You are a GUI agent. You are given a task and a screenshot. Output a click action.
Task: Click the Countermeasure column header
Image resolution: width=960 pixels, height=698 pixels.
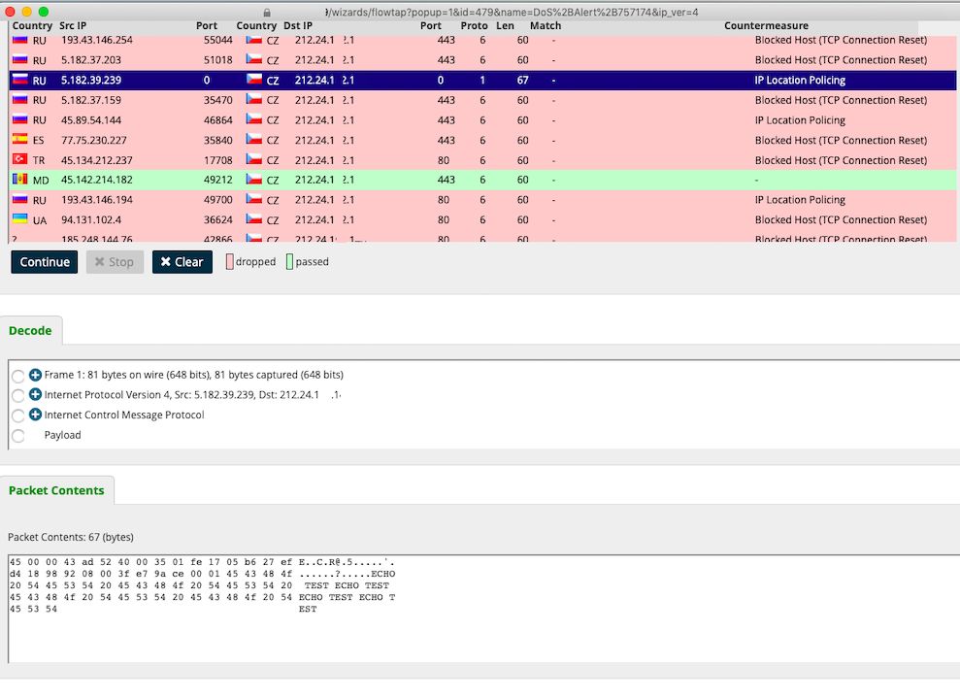click(766, 25)
